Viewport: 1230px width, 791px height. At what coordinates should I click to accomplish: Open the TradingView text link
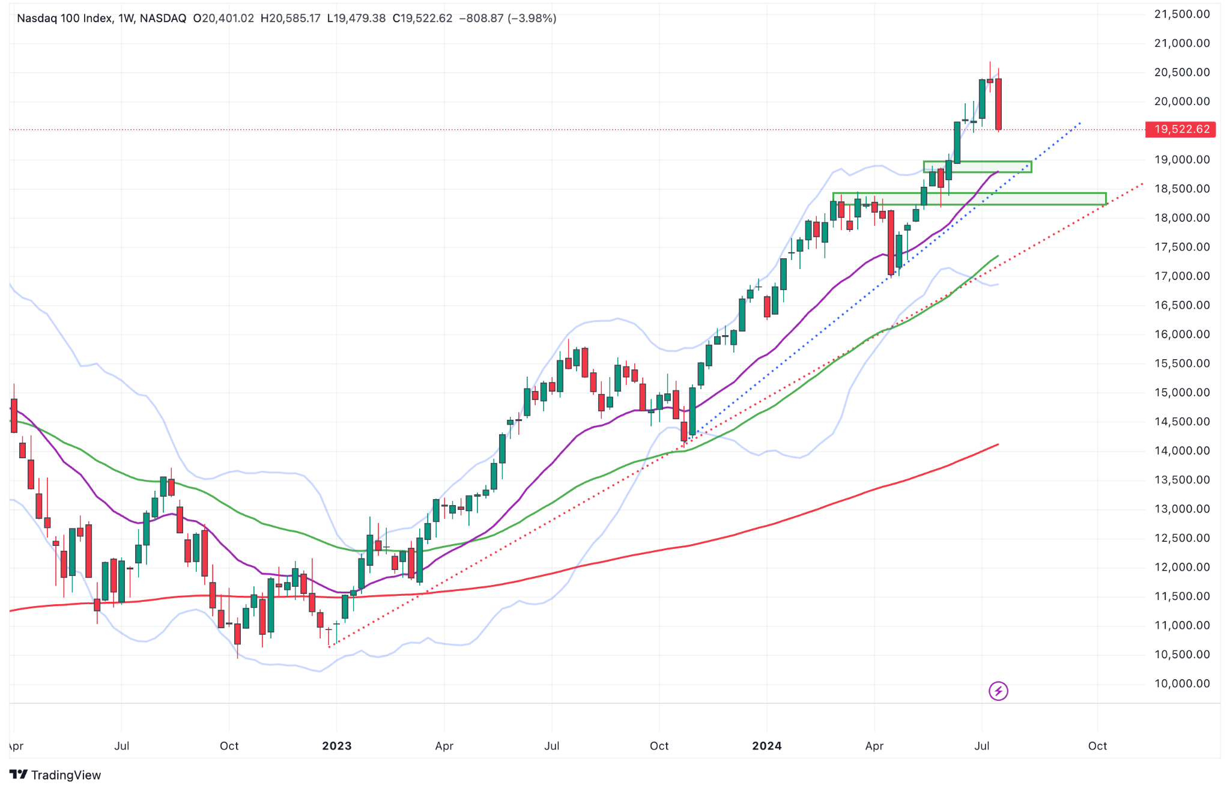pos(66,775)
